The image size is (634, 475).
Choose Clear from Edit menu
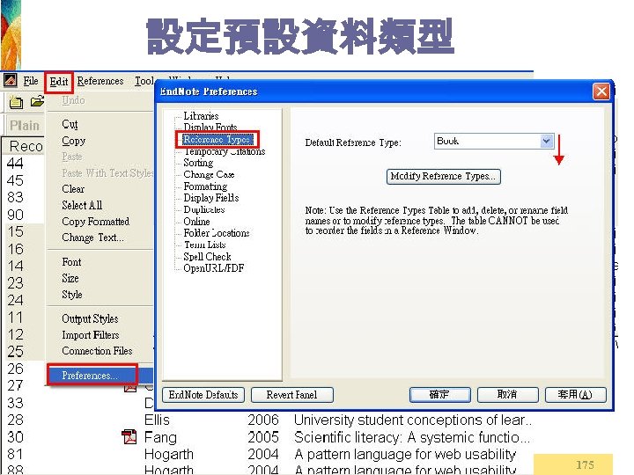pos(73,189)
